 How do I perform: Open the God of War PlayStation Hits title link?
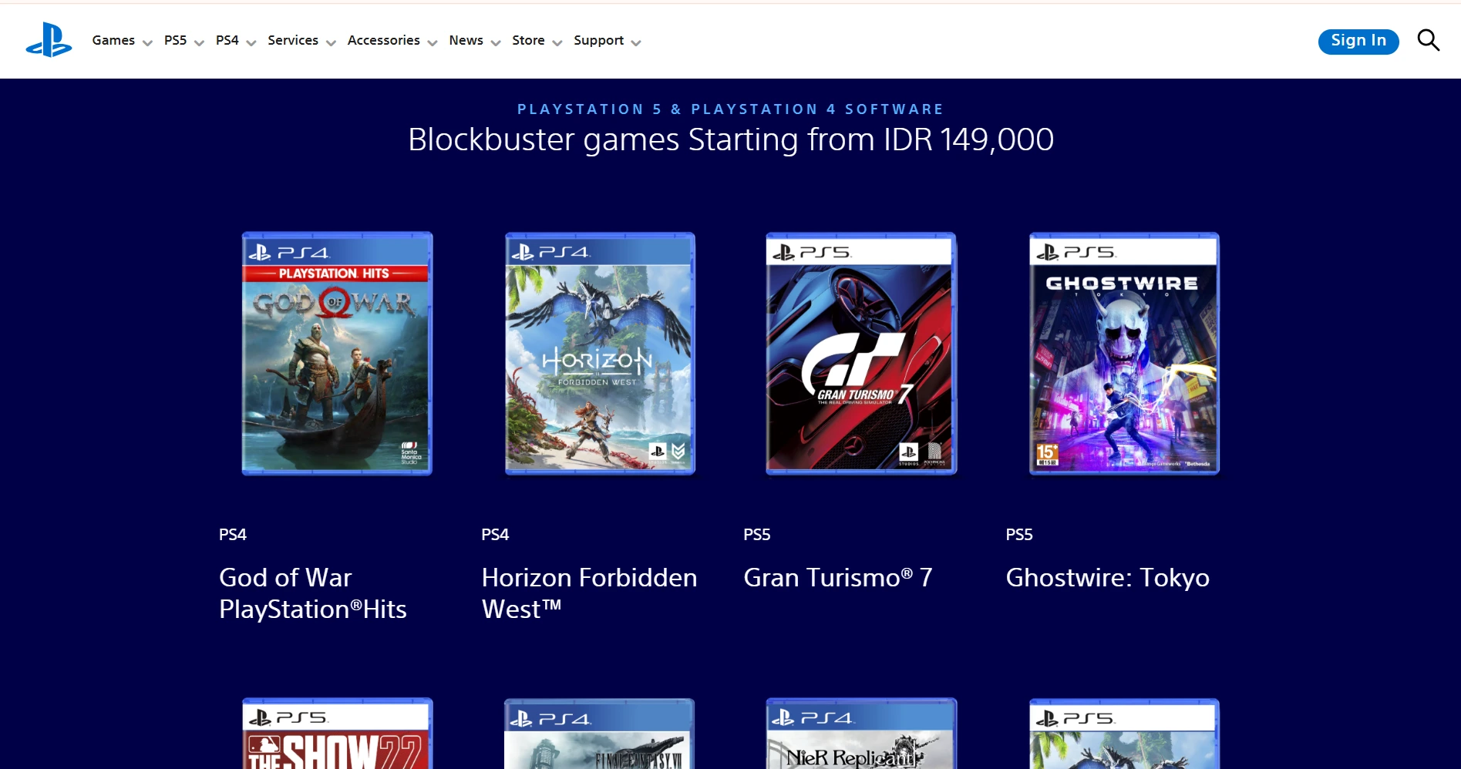tap(312, 593)
